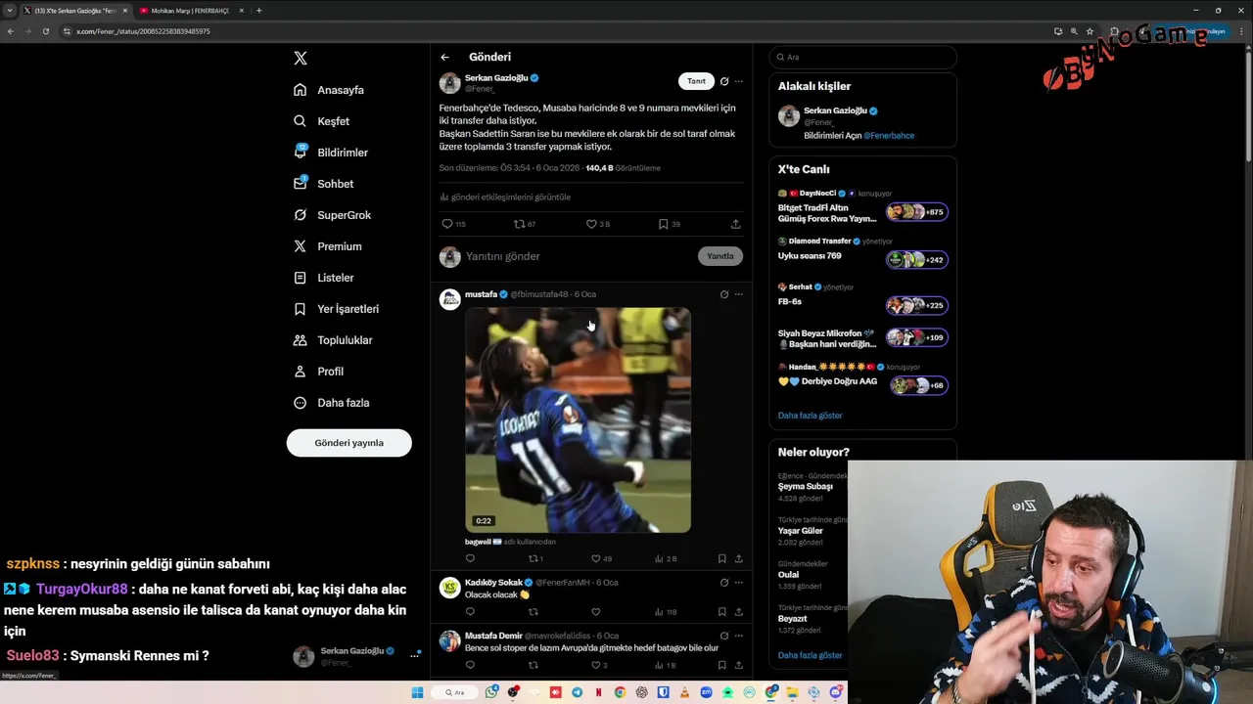Viewport: 1253px width, 704px height.
Task: Open a new browser tab
Action: [x=258, y=11]
